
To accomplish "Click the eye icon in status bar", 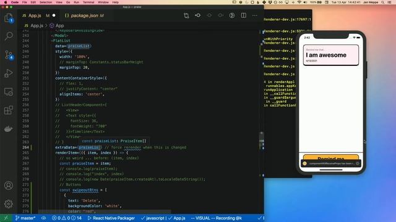I will [44, 218].
